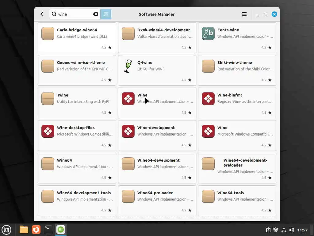Open the Twine package icon
This screenshot has width=314, height=236.
[48, 99]
